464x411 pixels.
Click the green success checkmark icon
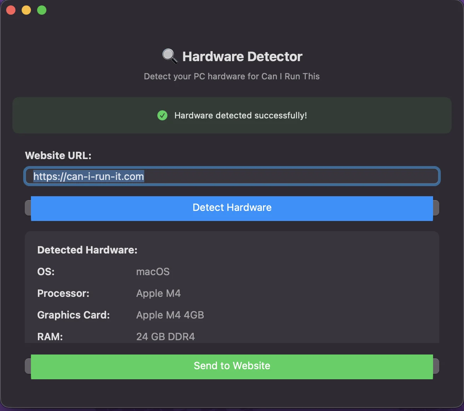click(x=162, y=115)
